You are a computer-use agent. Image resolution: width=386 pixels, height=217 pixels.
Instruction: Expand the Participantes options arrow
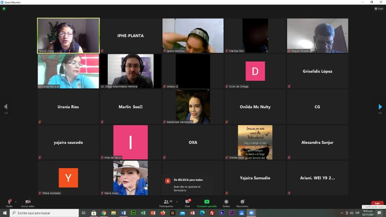point(177,202)
